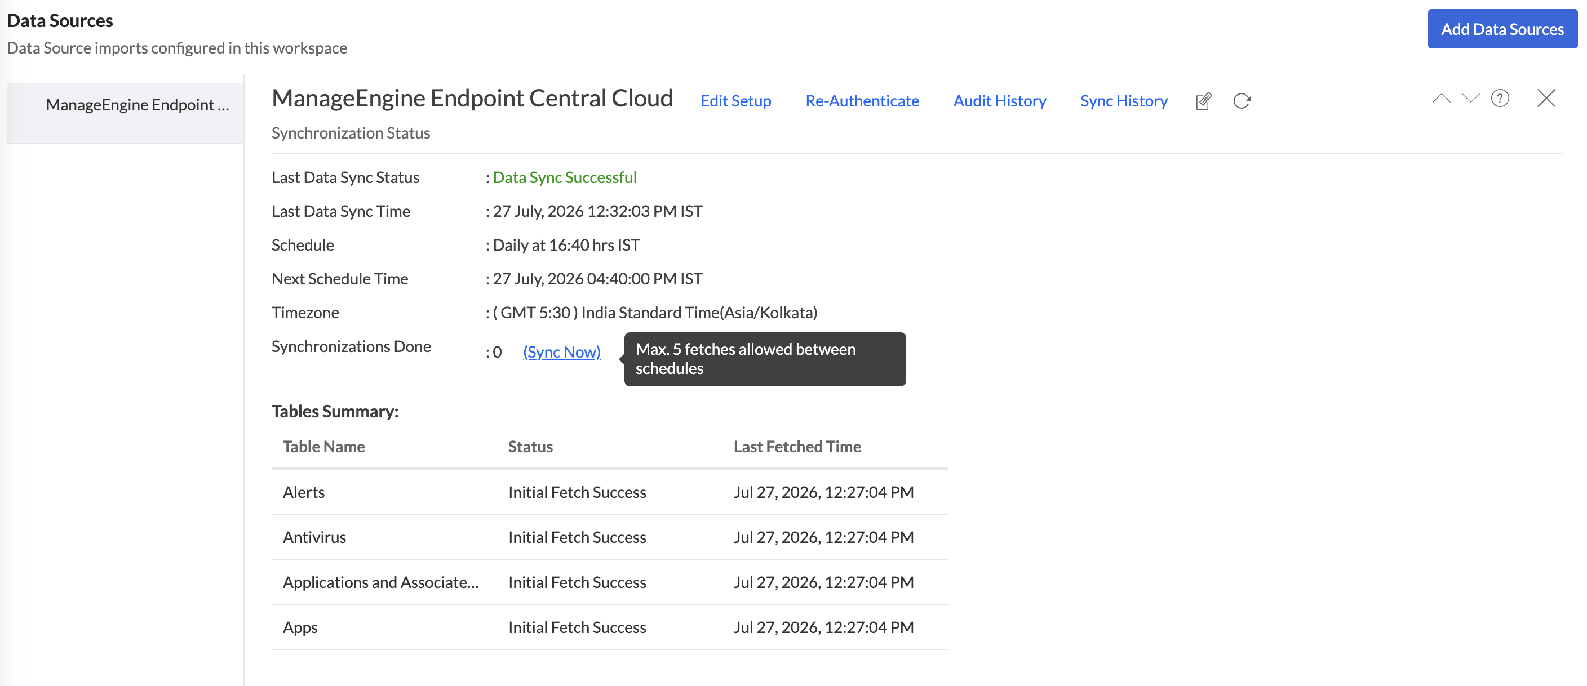Image resolution: width=1587 pixels, height=686 pixels.
Task: Click the Data Sync Successful status text
Action: pyautogui.click(x=564, y=177)
